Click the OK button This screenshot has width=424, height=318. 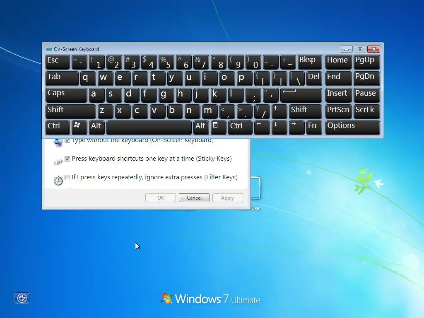click(161, 198)
